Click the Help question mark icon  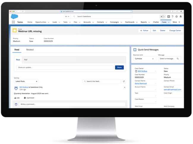coord(173,17)
